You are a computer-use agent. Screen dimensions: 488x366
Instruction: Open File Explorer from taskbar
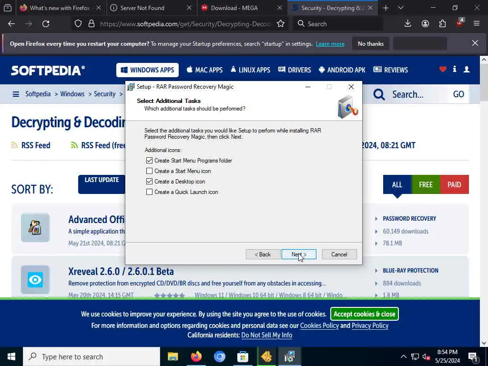tap(173, 356)
